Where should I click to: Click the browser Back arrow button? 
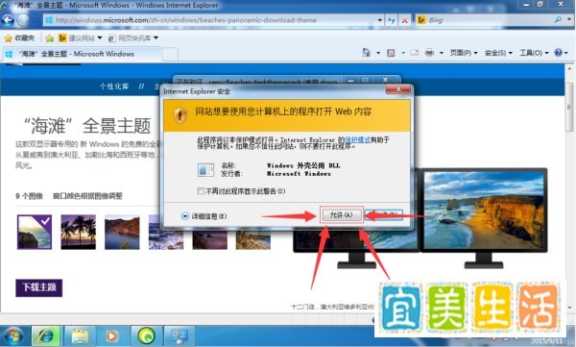coord(8,20)
